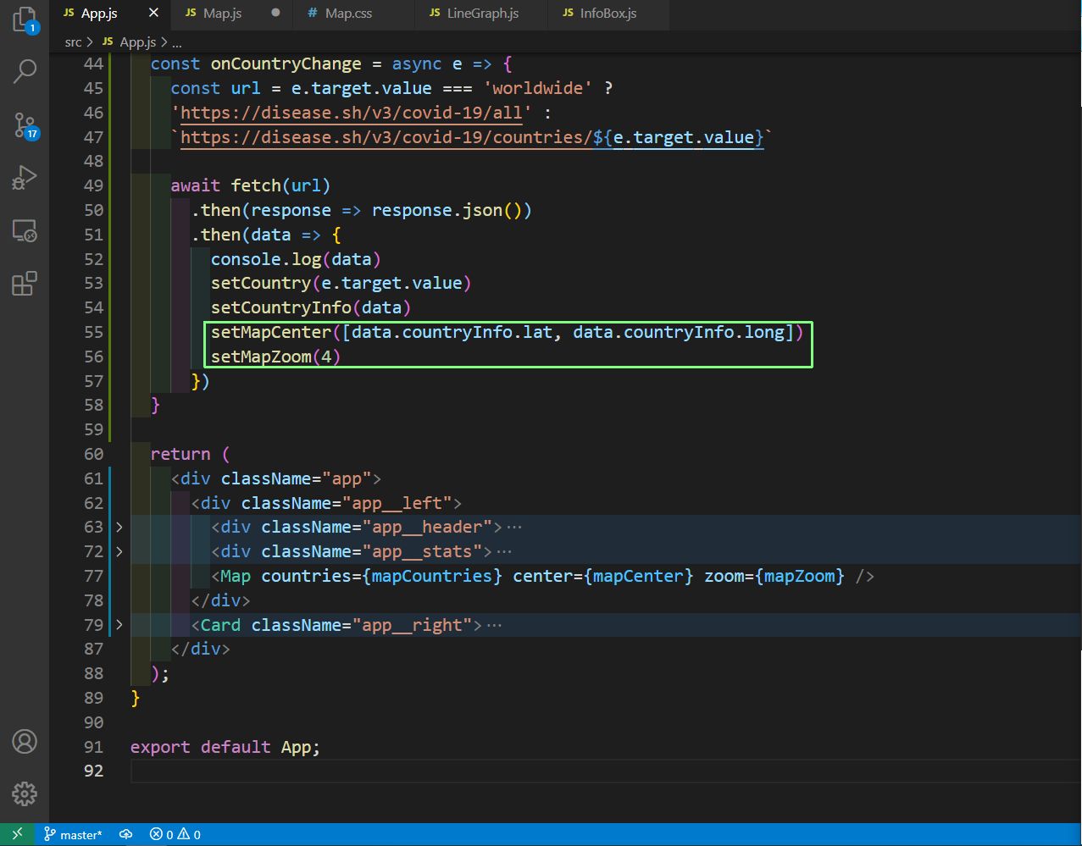Click folded ellipsis after app__header
1082x846 pixels.
[513, 528]
